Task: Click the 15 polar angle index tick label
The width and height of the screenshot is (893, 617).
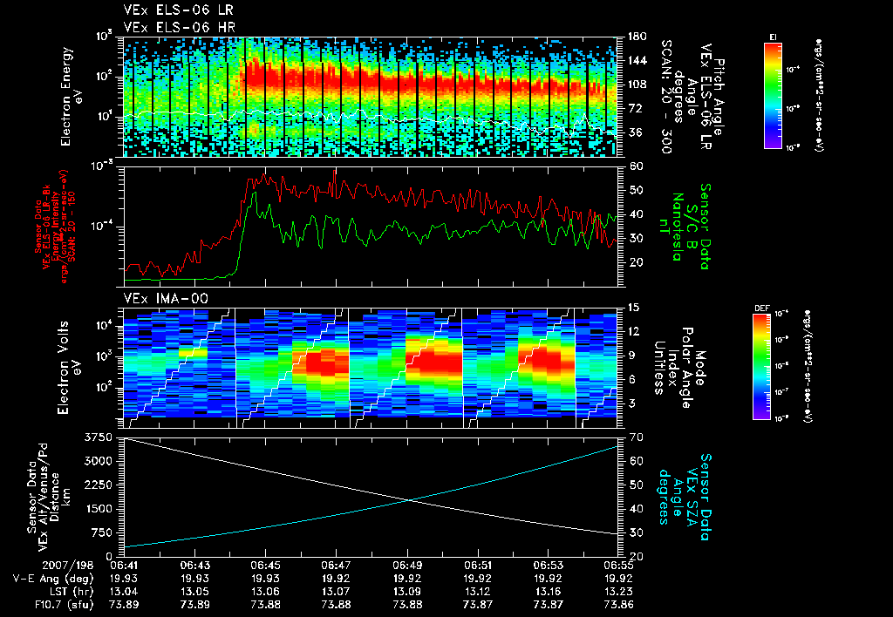Action: point(634,308)
